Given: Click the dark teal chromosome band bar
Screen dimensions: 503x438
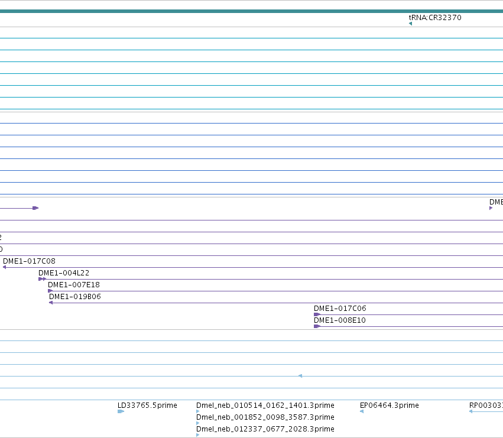Looking at the screenshot, I should [252, 11].
